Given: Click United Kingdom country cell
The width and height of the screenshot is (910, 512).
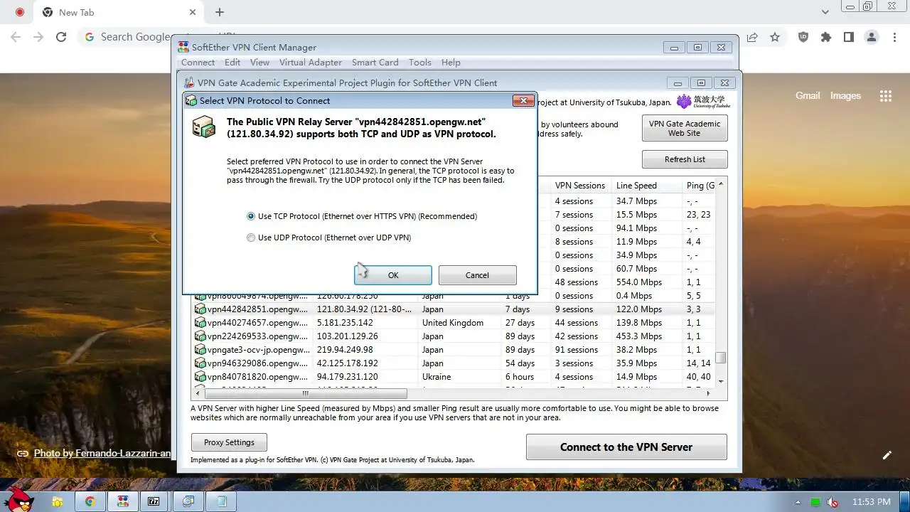Looking at the screenshot, I should [453, 323].
